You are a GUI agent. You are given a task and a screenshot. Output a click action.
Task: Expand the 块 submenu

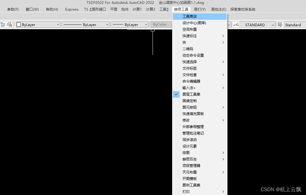pyautogui.click(x=200, y=42)
